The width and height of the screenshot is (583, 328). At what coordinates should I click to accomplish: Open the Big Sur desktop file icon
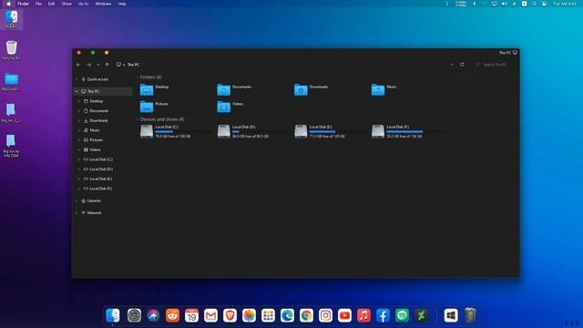(11, 146)
